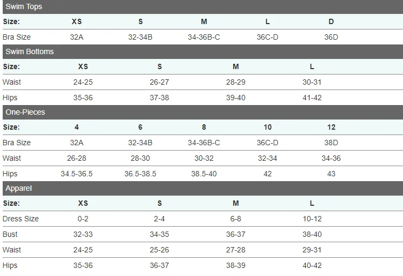Click the 34-36B-C value in Swim Tops

[204, 37]
